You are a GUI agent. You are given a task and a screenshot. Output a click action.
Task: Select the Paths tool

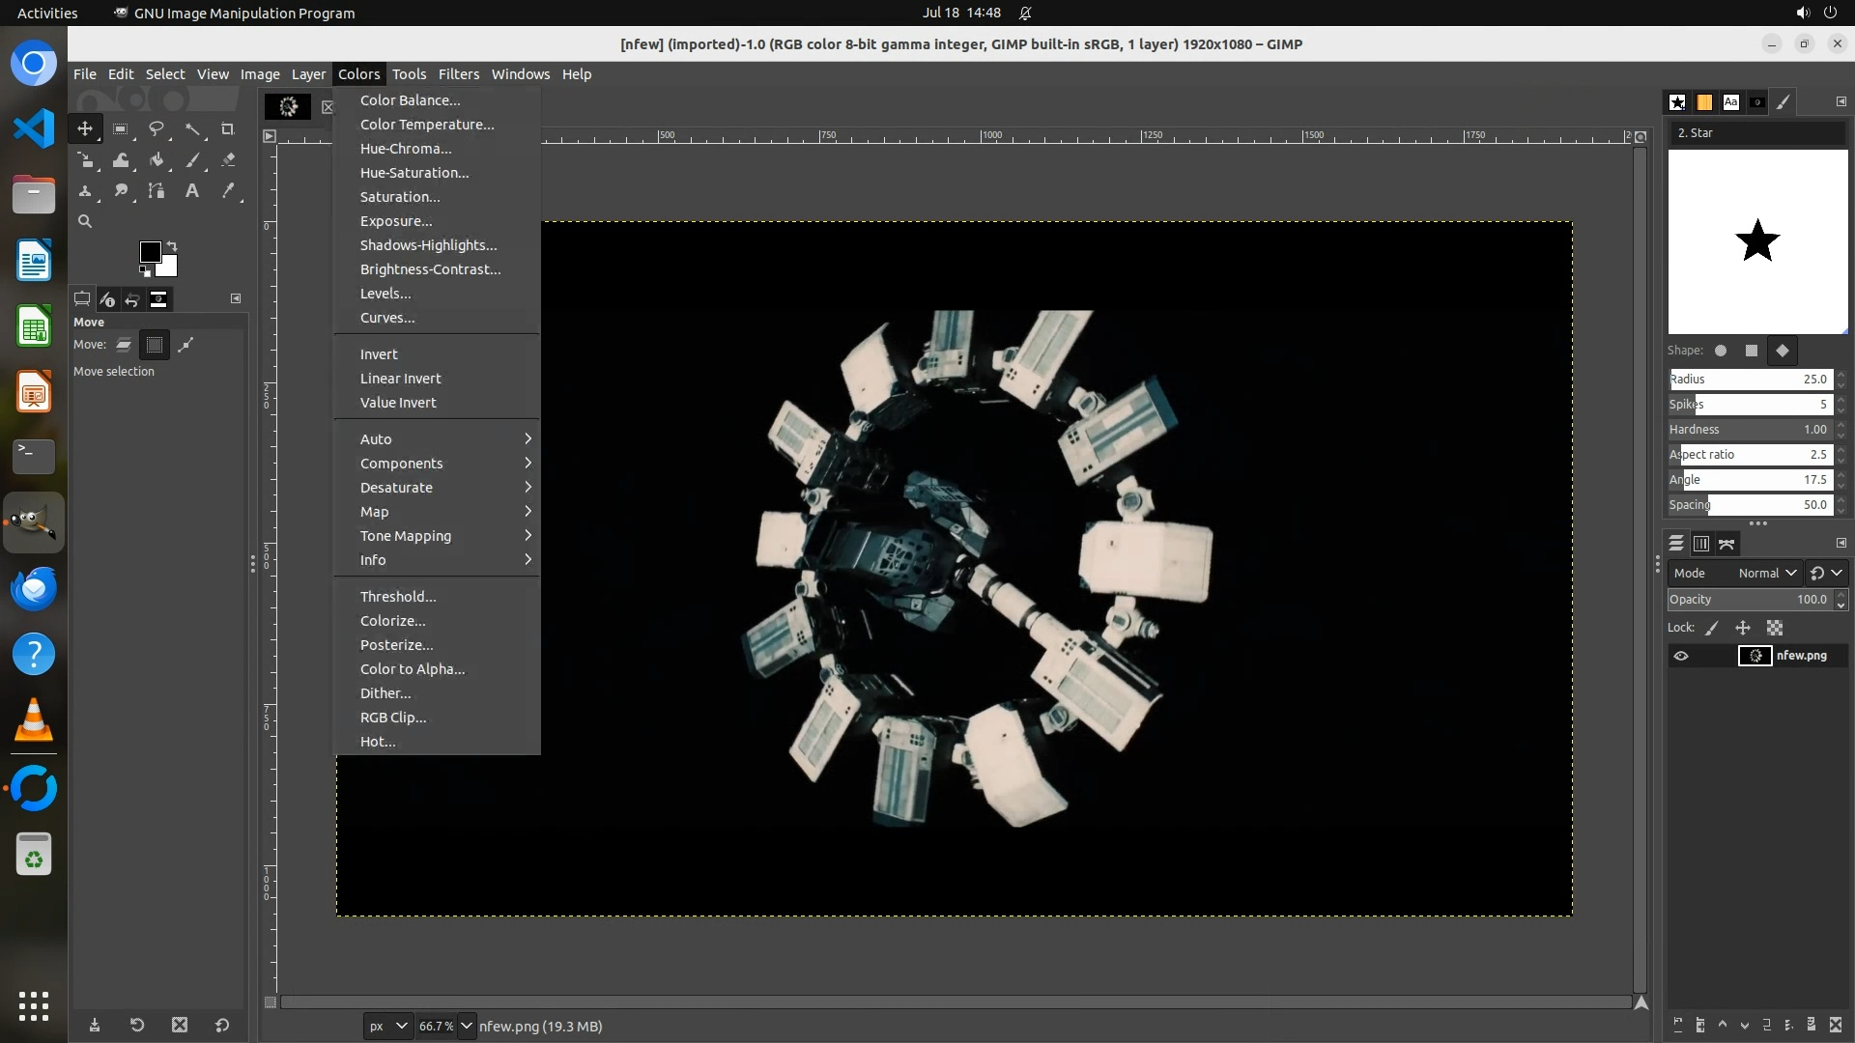point(157,191)
